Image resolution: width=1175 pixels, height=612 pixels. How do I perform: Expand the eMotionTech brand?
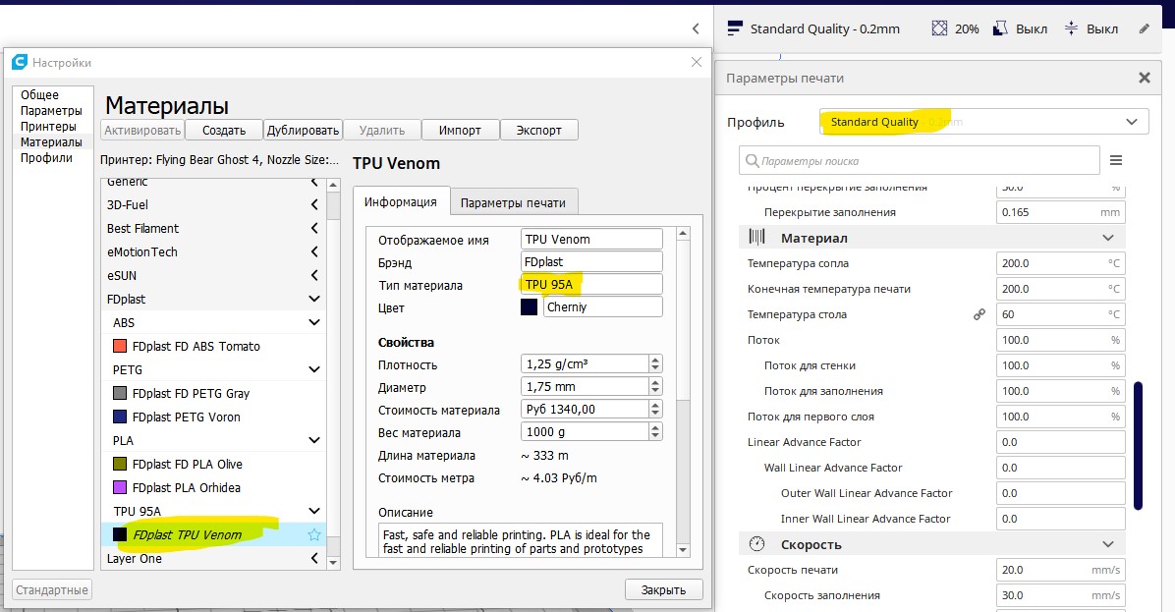(314, 251)
